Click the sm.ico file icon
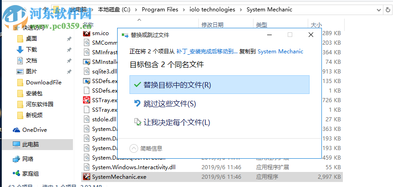The image size is (393, 187). click(87, 33)
